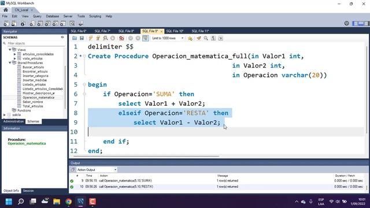This screenshot has width=370, height=208.
Task: Open the object inspector info icon
Action: (23, 24)
